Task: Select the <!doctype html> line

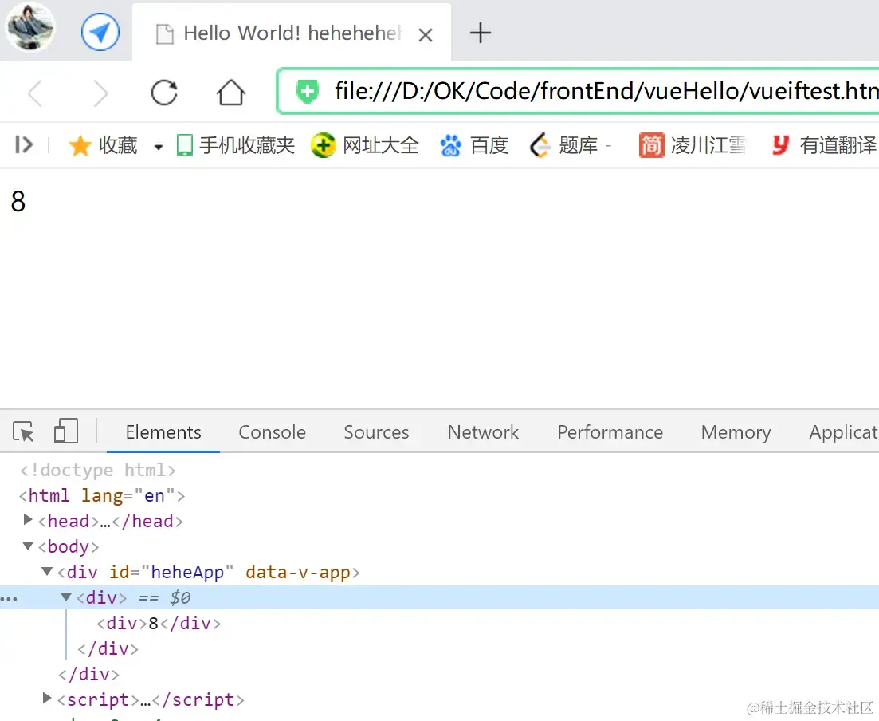Action: (98, 470)
